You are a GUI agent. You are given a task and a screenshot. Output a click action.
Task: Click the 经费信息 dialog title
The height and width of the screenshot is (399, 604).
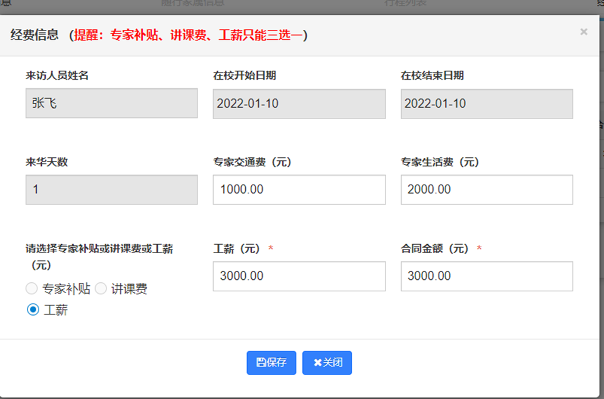[x=35, y=35]
